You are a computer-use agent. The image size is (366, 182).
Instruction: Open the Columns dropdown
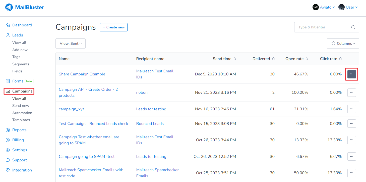pos(343,43)
